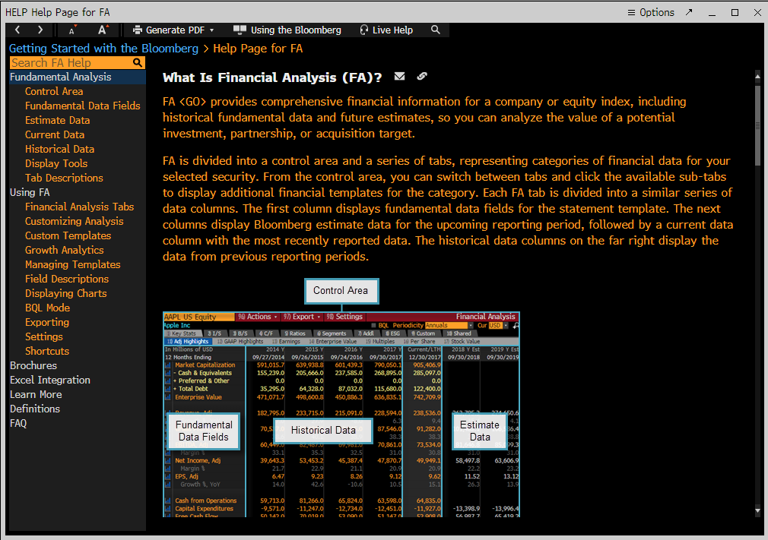768x540 pixels.
Task: Decrease font size with small A icon
Action: tap(72, 30)
